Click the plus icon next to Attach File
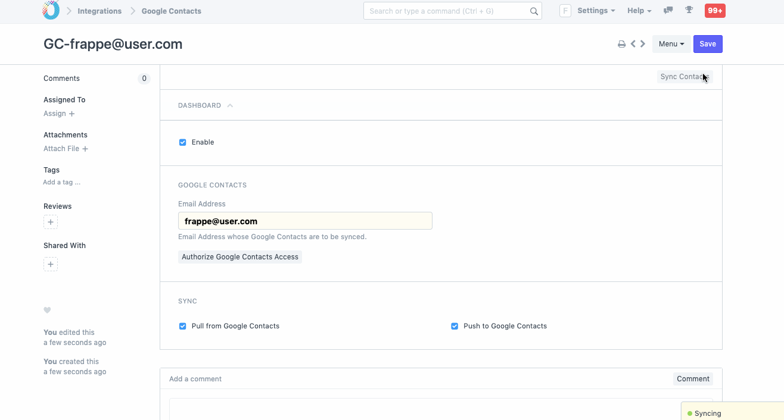Viewport: 784px width, 420px height. pyautogui.click(x=85, y=149)
